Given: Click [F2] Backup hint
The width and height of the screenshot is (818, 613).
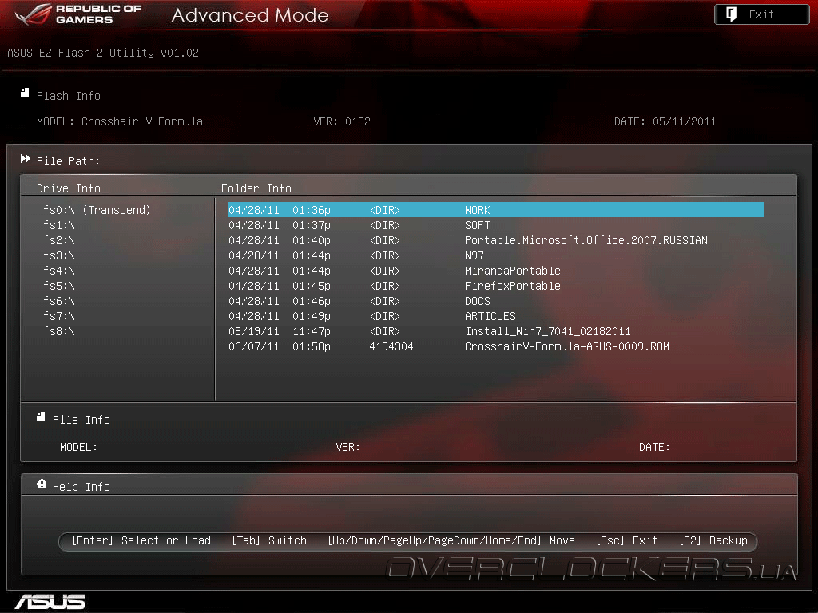Looking at the screenshot, I should point(713,540).
